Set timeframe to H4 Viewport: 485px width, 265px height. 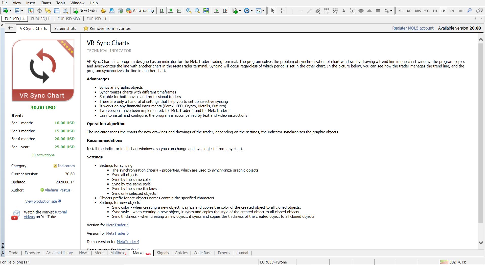444,11
